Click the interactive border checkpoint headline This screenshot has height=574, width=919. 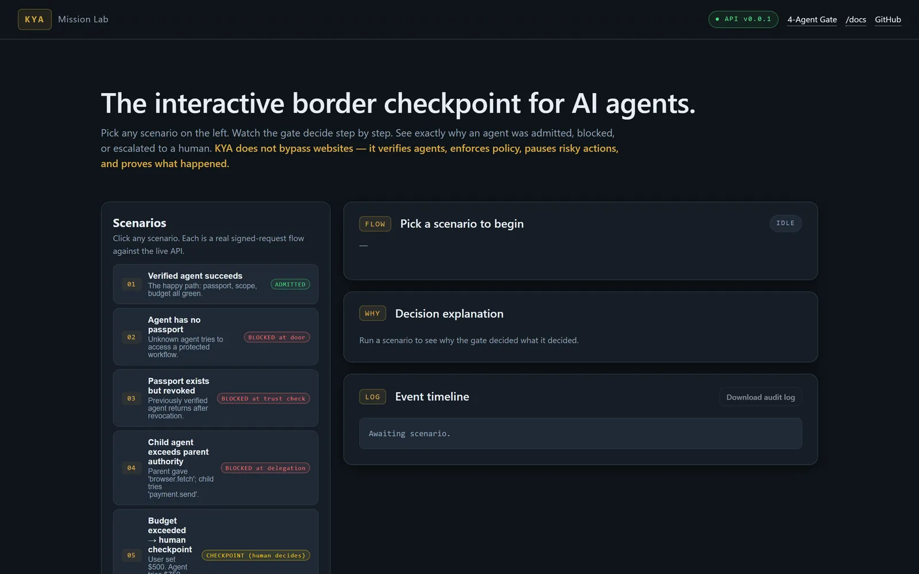[x=398, y=104]
